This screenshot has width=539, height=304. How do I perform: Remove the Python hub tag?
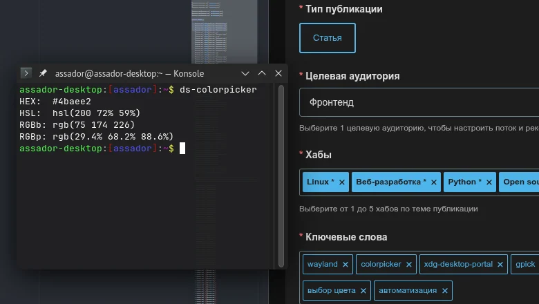[x=489, y=182]
